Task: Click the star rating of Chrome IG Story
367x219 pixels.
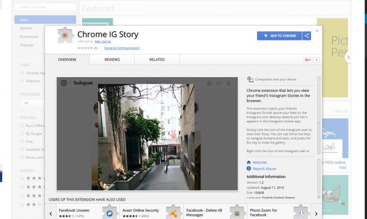Action: coord(85,48)
